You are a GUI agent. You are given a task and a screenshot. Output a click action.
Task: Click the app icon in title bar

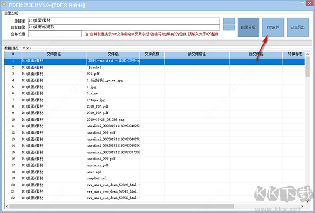tap(5, 4)
